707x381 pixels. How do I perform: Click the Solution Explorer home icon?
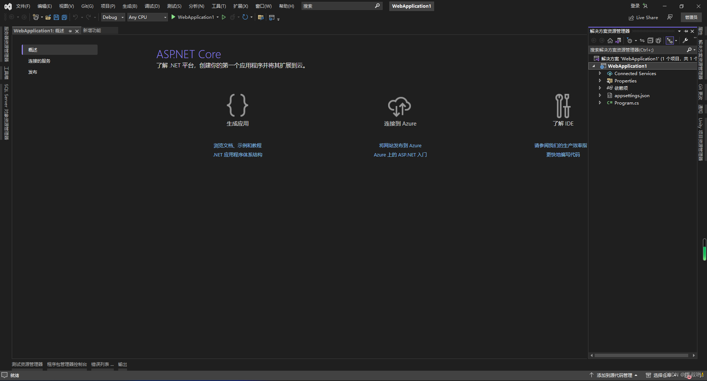click(610, 40)
